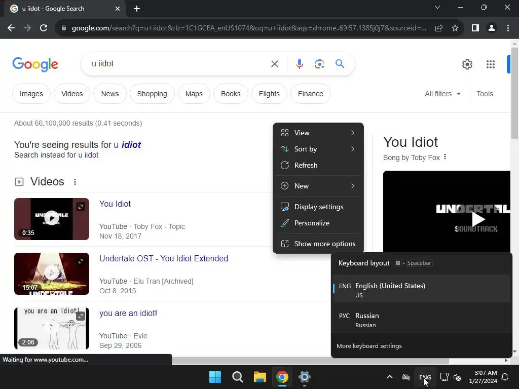The width and height of the screenshot is (519, 389).
Task: Clear the search box with the X
Action: pyautogui.click(x=275, y=64)
